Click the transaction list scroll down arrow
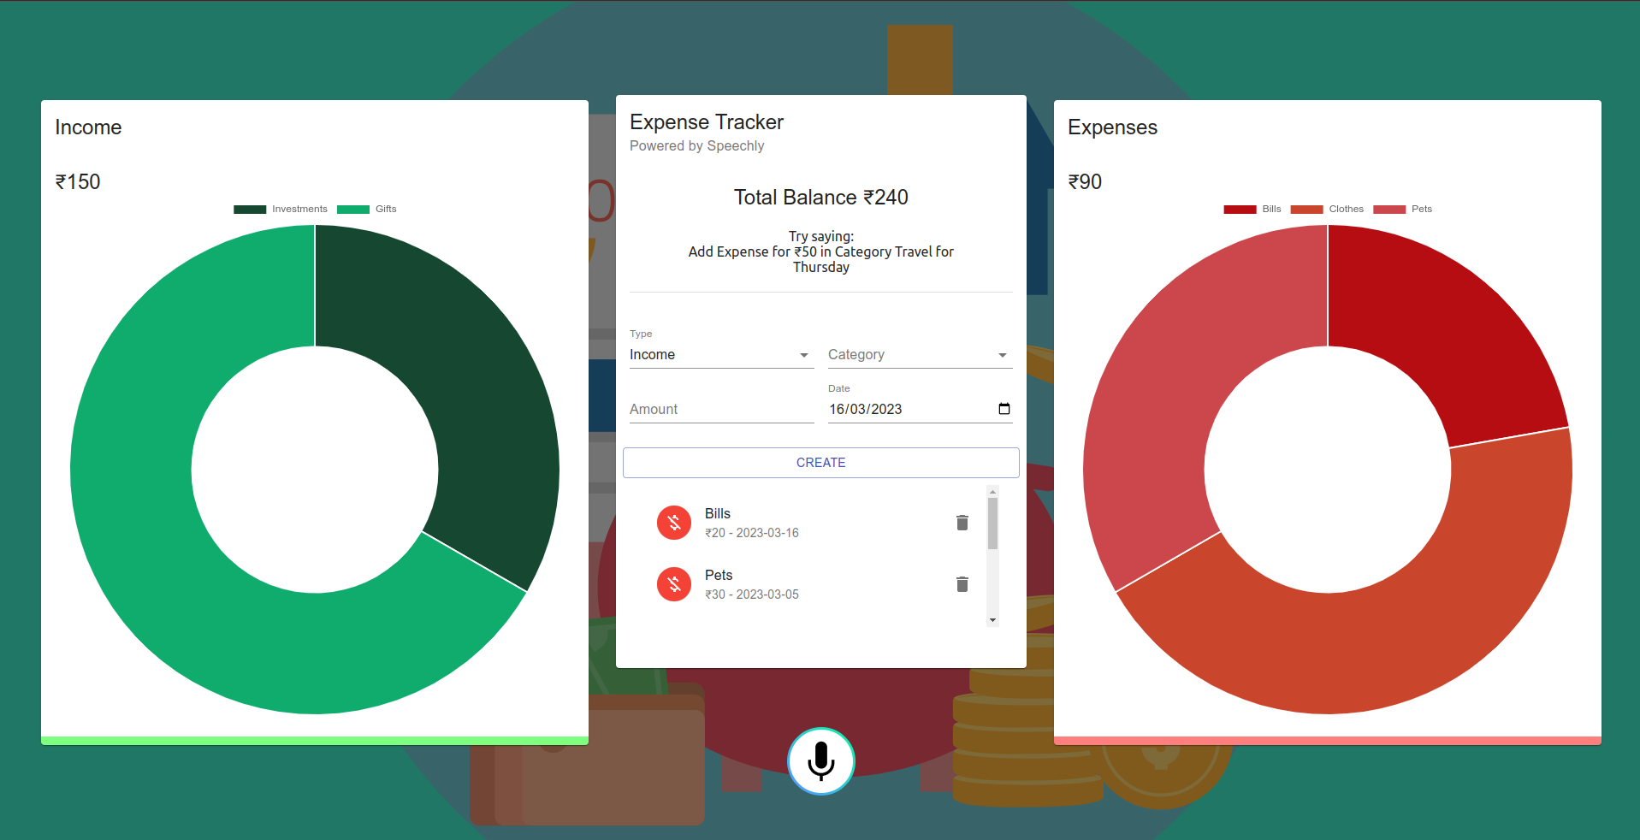Viewport: 1640px width, 840px height. tap(992, 620)
